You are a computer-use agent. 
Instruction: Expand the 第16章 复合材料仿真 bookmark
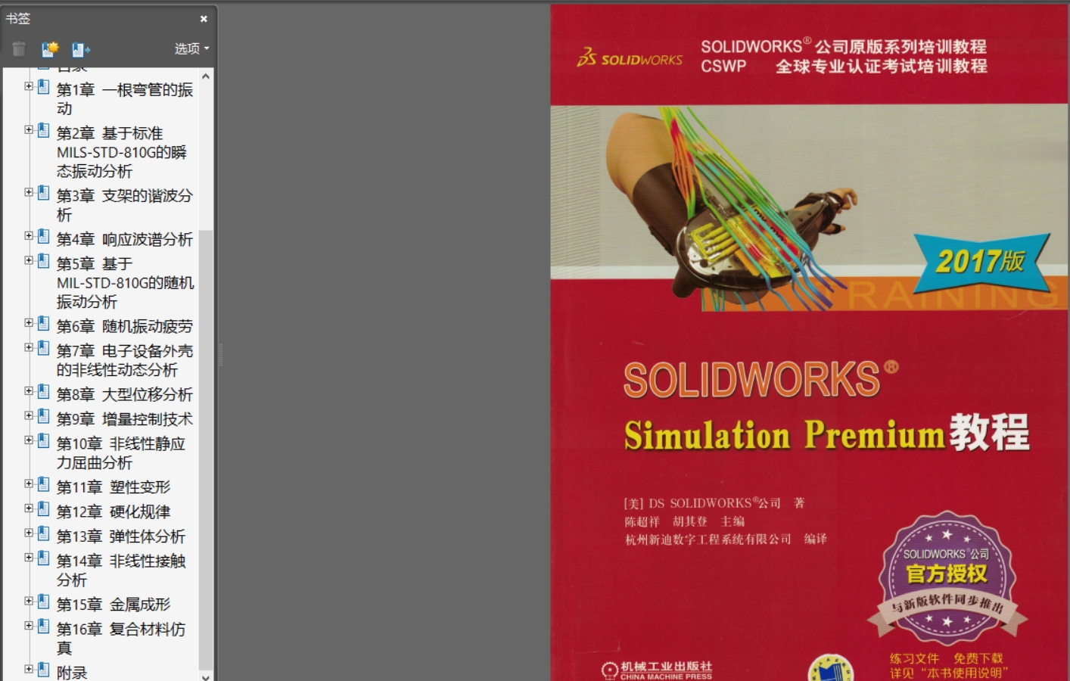(x=29, y=626)
